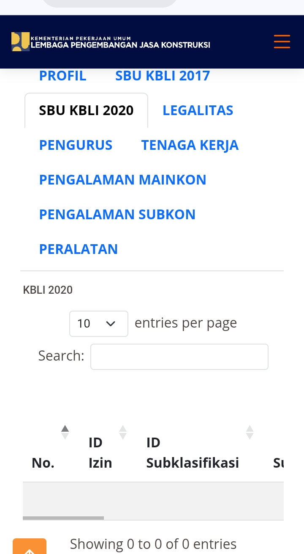
Task: Switch to the PROFIL tab
Action: [63, 76]
